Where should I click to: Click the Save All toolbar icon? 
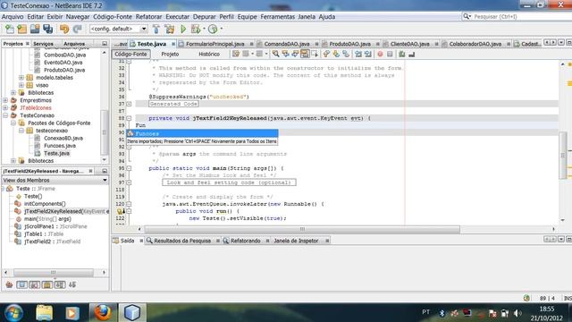point(47,29)
